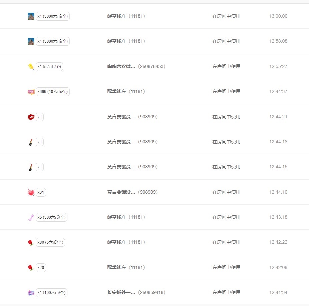Screen dimensions: 309x306
Task: Click the pink banner gift icon beside x666
Action: click(x=31, y=92)
